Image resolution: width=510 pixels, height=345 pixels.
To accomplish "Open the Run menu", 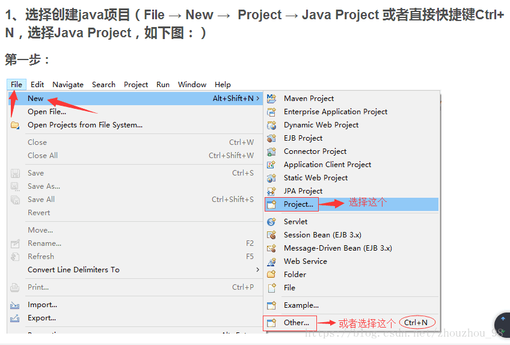I will pyautogui.click(x=162, y=85).
